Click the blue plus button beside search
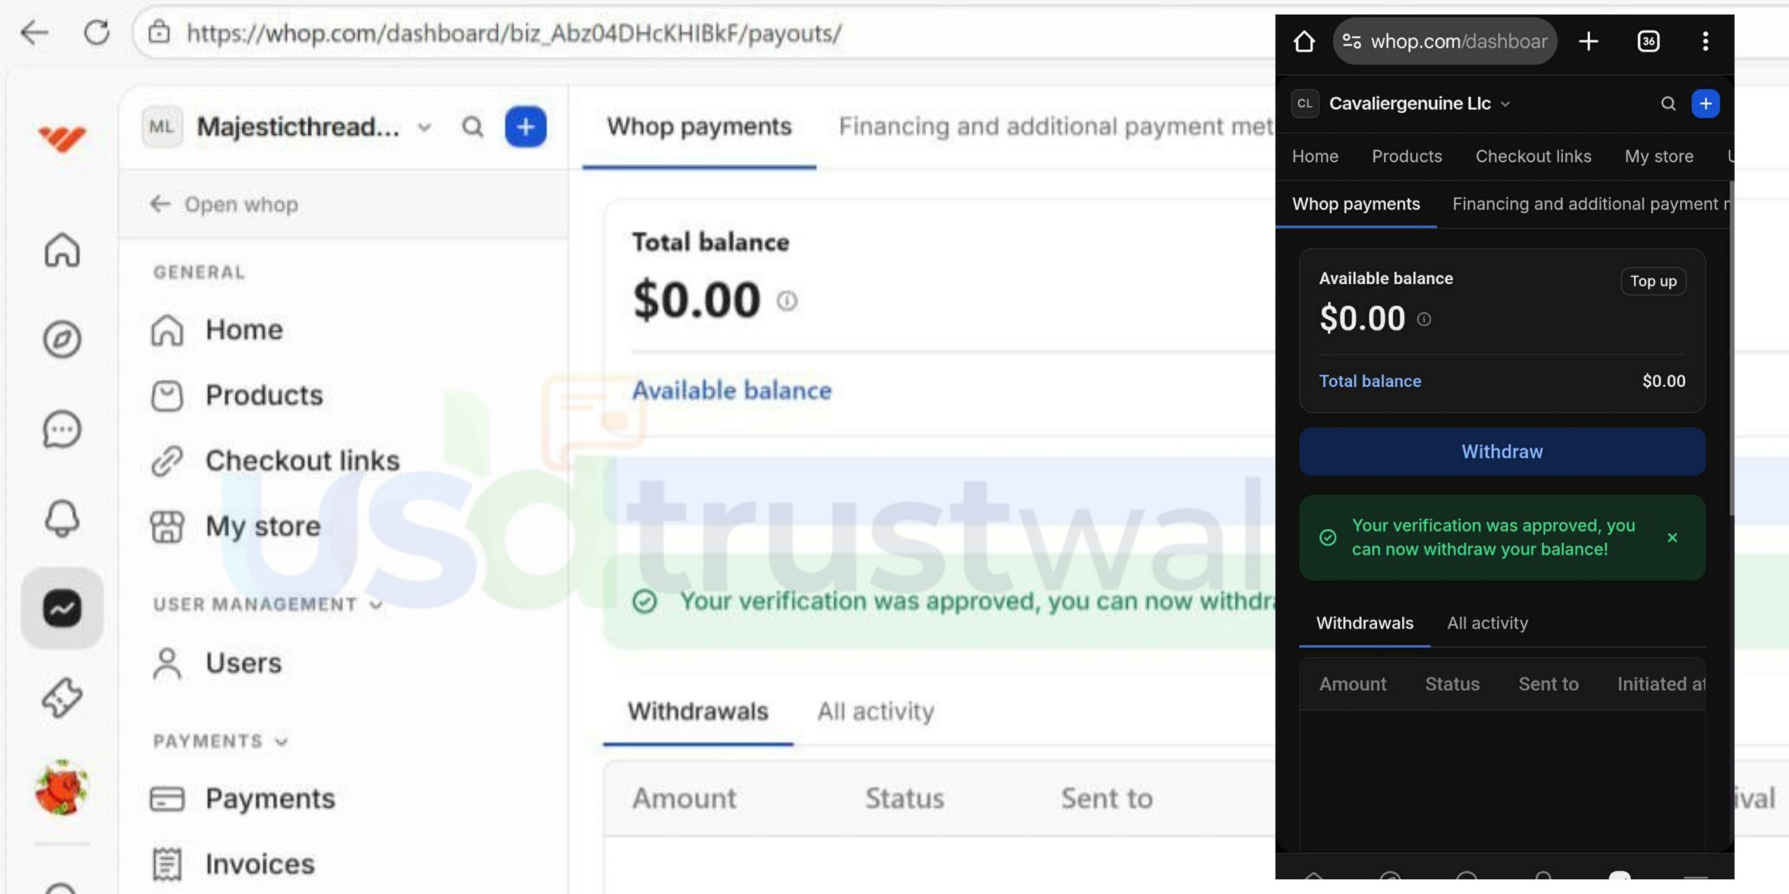Viewport: 1789px width, 894px height. click(525, 126)
